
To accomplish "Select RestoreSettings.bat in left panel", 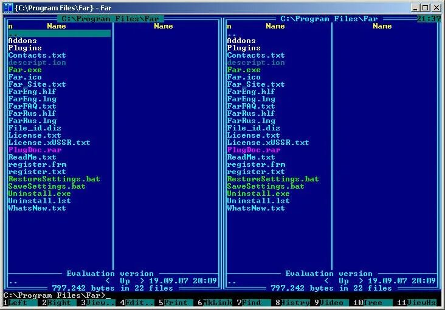I will pos(54,179).
